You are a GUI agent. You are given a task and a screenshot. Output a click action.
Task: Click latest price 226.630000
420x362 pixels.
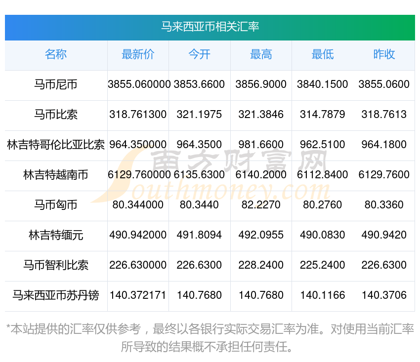(x=138, y=265)
